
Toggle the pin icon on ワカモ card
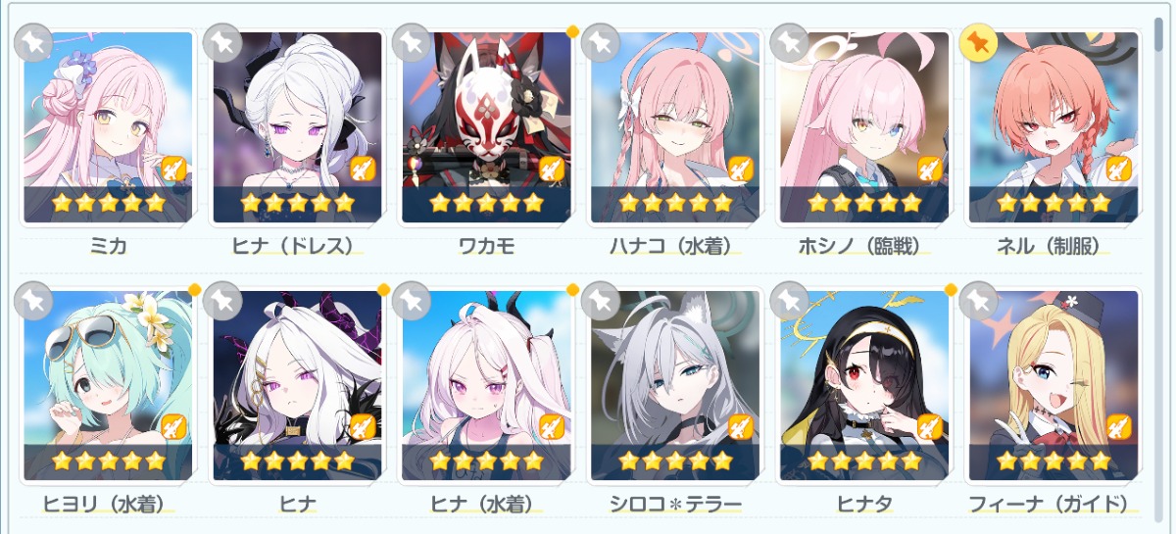(410, 42)
